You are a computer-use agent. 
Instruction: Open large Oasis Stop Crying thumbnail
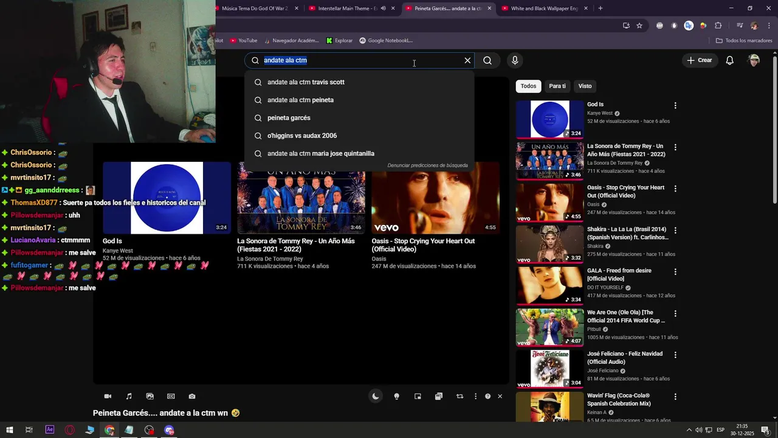pyautogui.click(x=435, y=198)
